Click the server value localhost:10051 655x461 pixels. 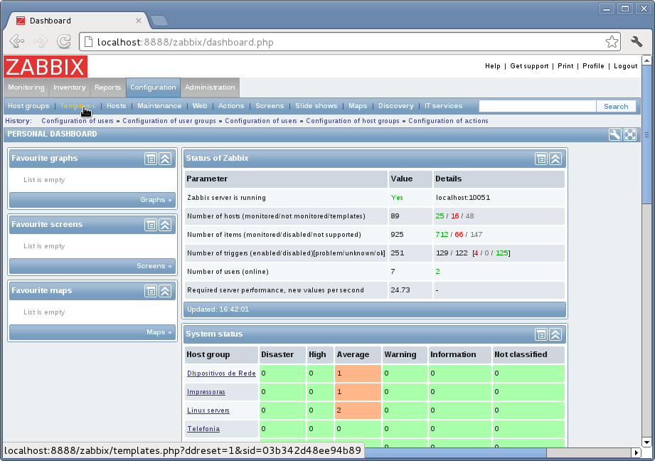coord(463,198)
